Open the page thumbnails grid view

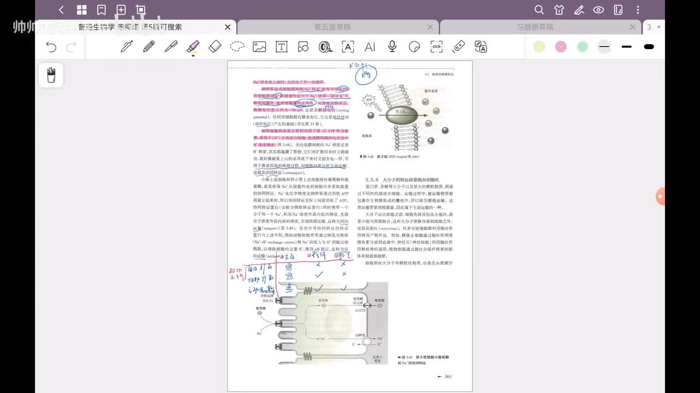pos(81,10)
